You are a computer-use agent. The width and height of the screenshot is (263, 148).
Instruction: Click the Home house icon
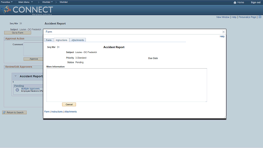point(235,2)
